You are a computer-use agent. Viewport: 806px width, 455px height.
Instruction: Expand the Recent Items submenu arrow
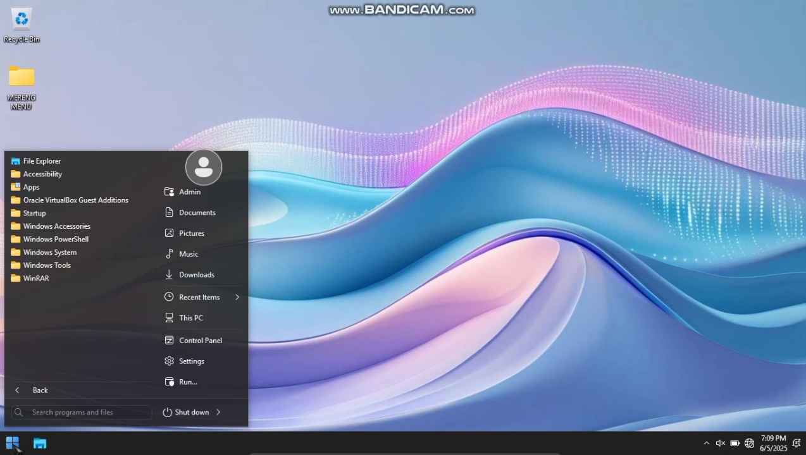[237, 297]
